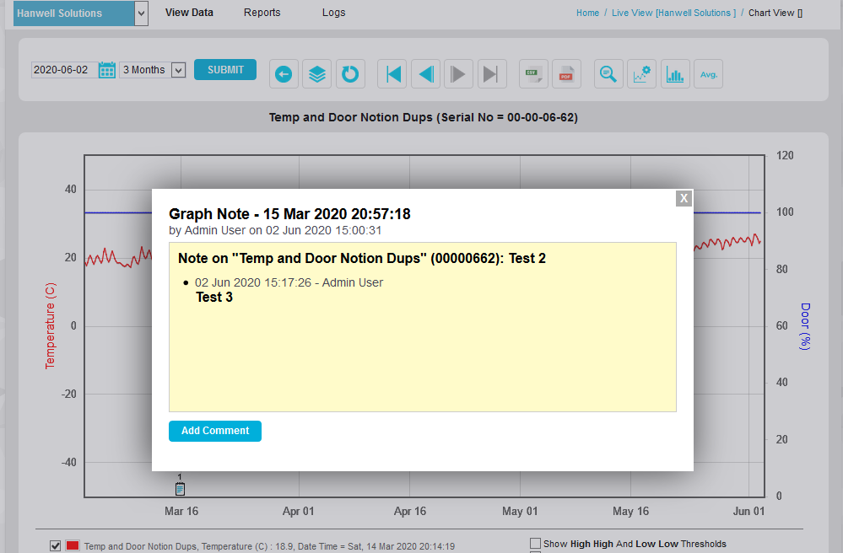Screen dimensions: 843x553
Task: Click the Avg. toolbar icon
Action: click(708, 74)
